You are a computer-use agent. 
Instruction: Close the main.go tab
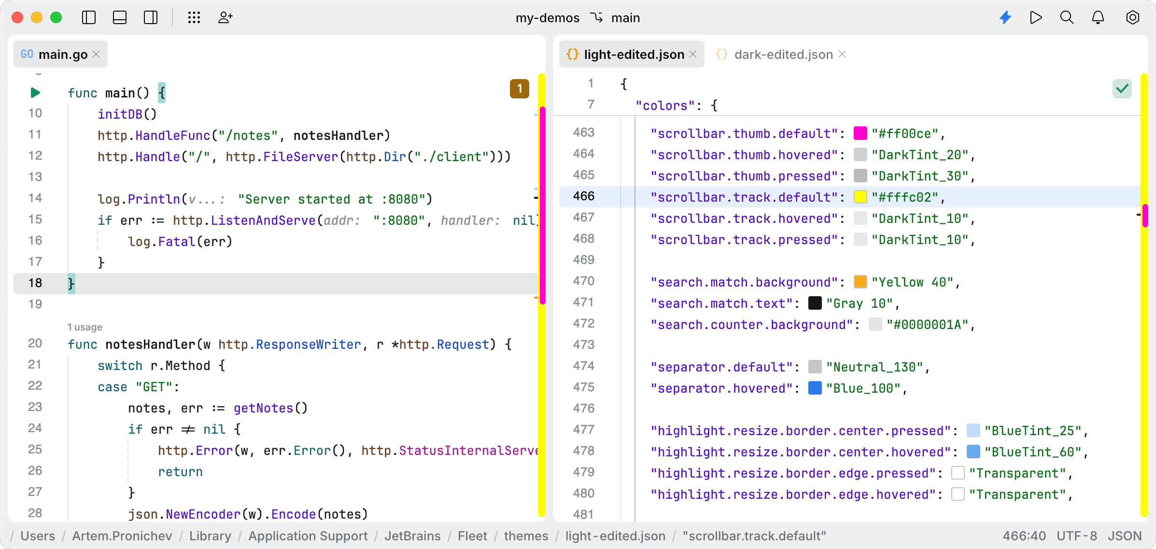coord(97,54)
